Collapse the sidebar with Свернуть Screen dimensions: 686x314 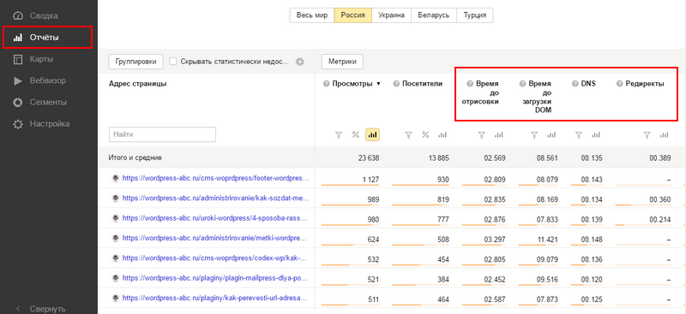click(49, 309)
